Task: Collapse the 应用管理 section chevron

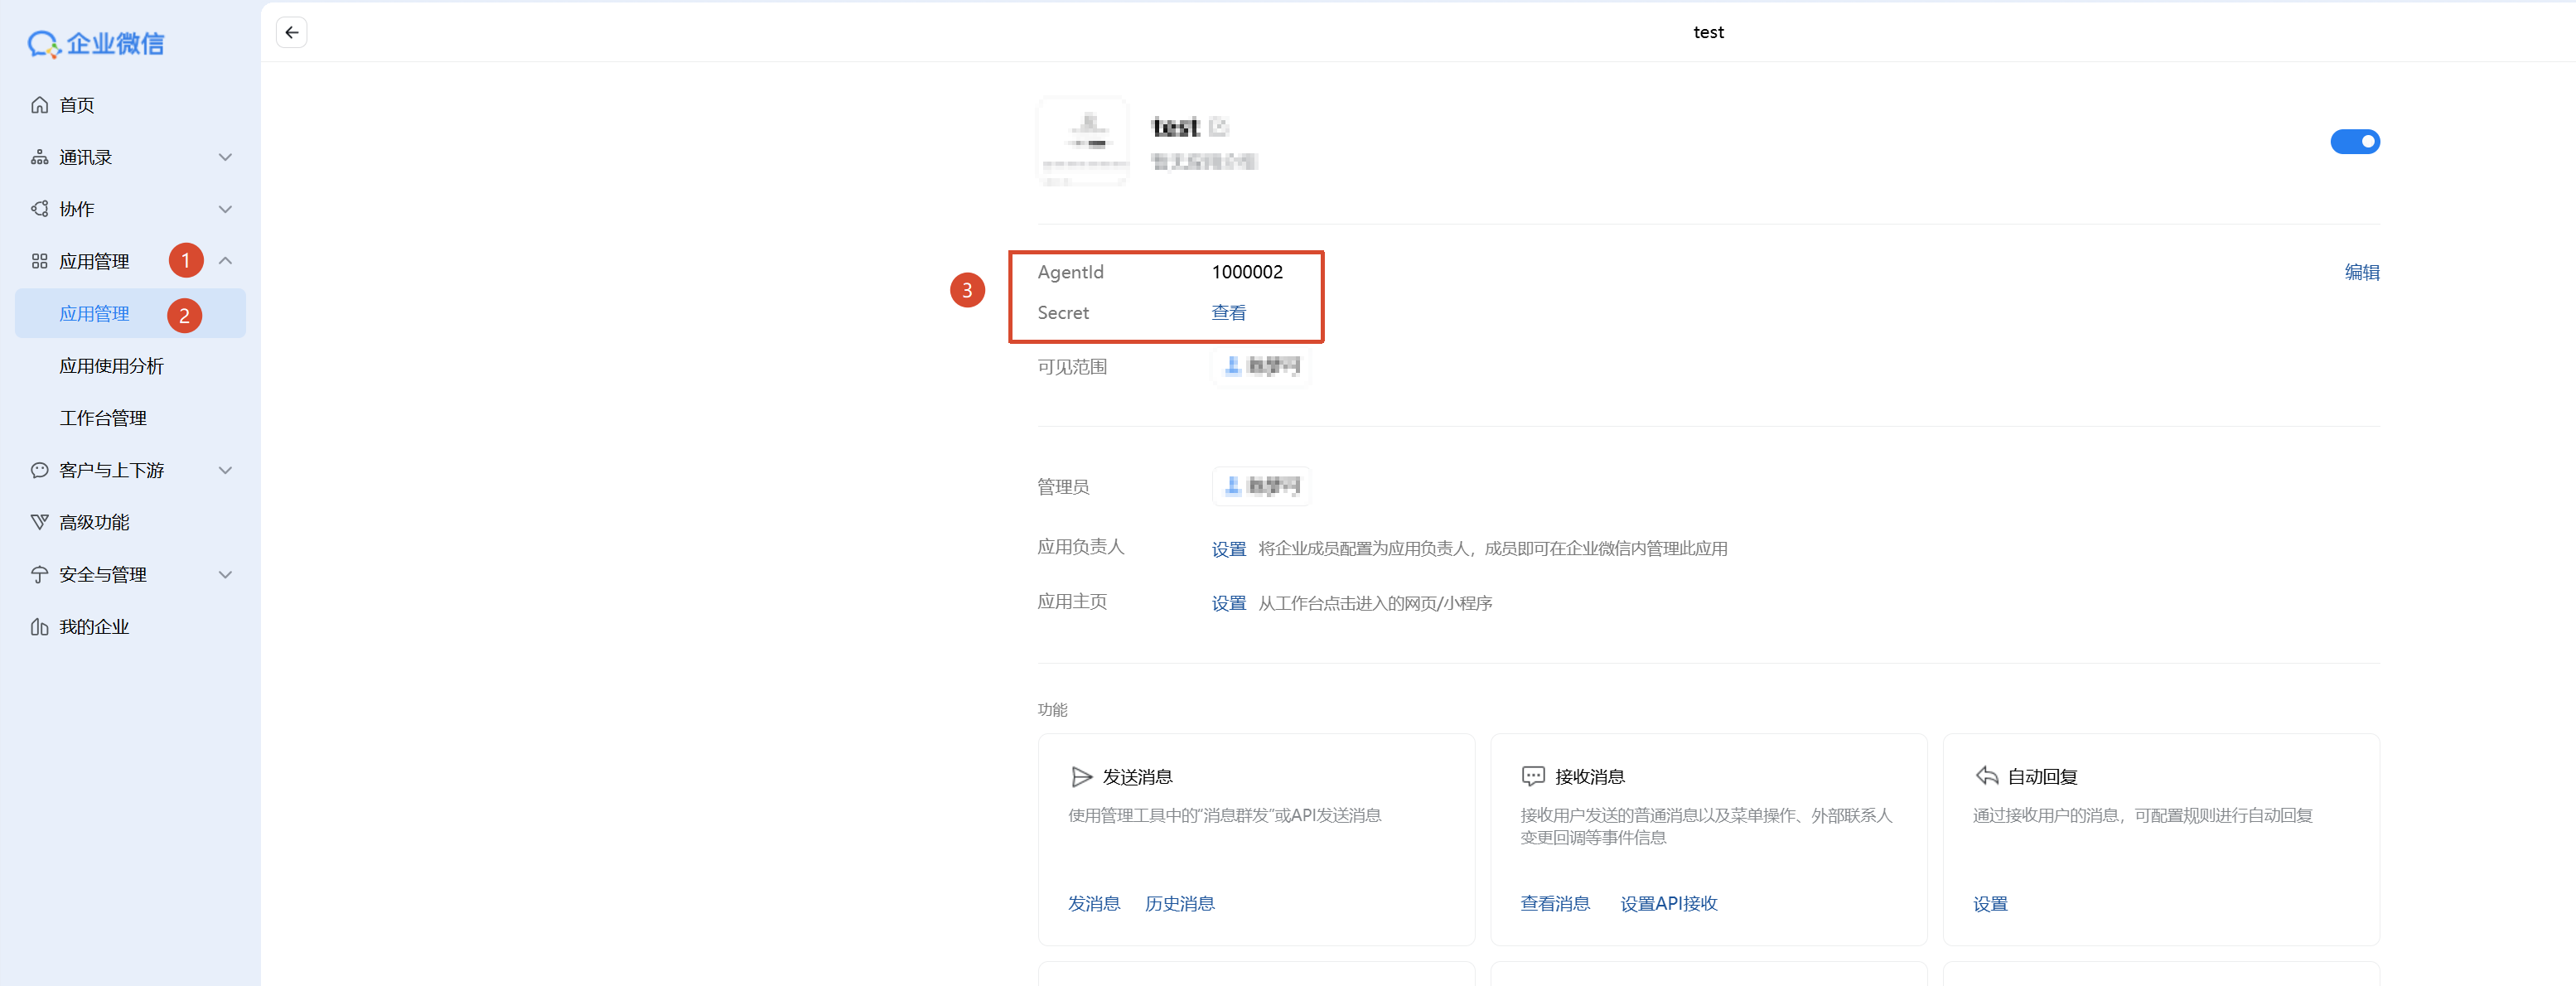Action: pyautogui.click(x=225, y=261)
